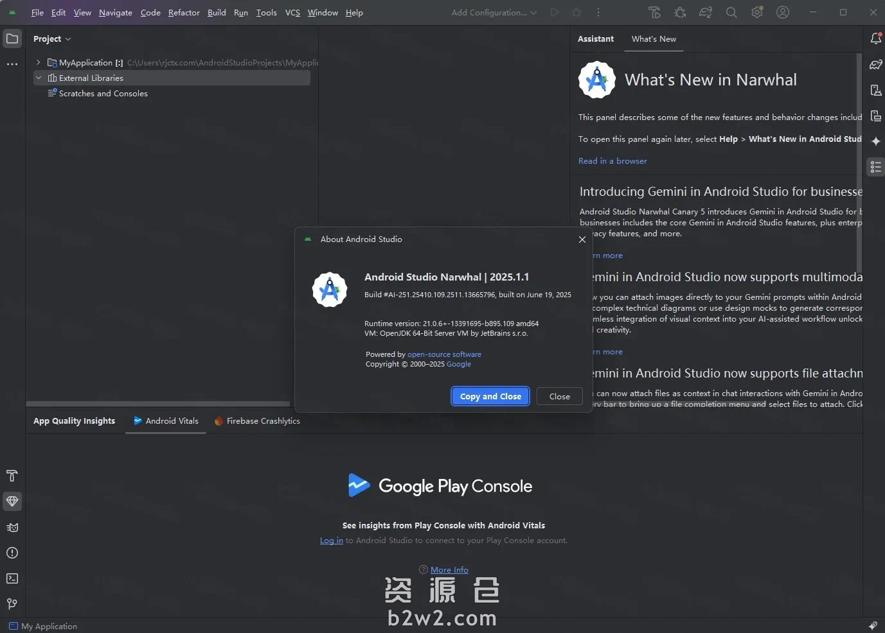The width and height of the screenshot is (885, 633).
Task: Open the Add Configuration dropdown
Action: point(494,13)
